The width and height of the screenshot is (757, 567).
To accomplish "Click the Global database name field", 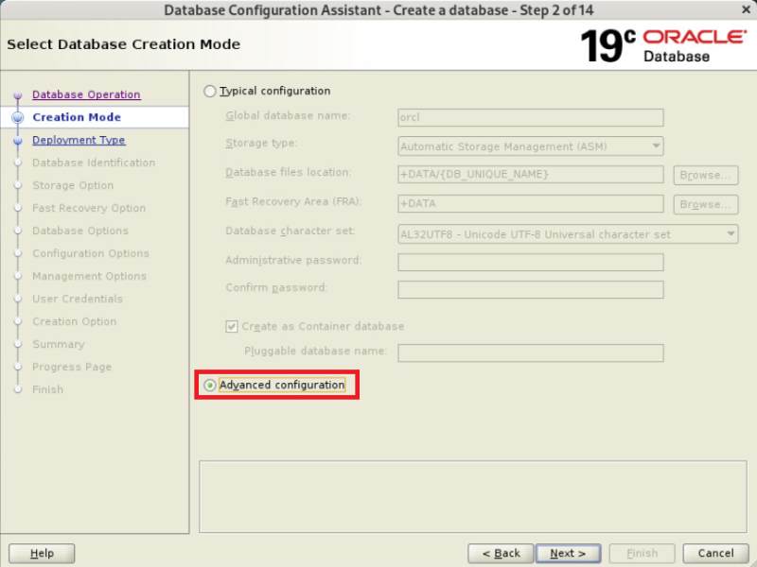I will tap(531, 117).
